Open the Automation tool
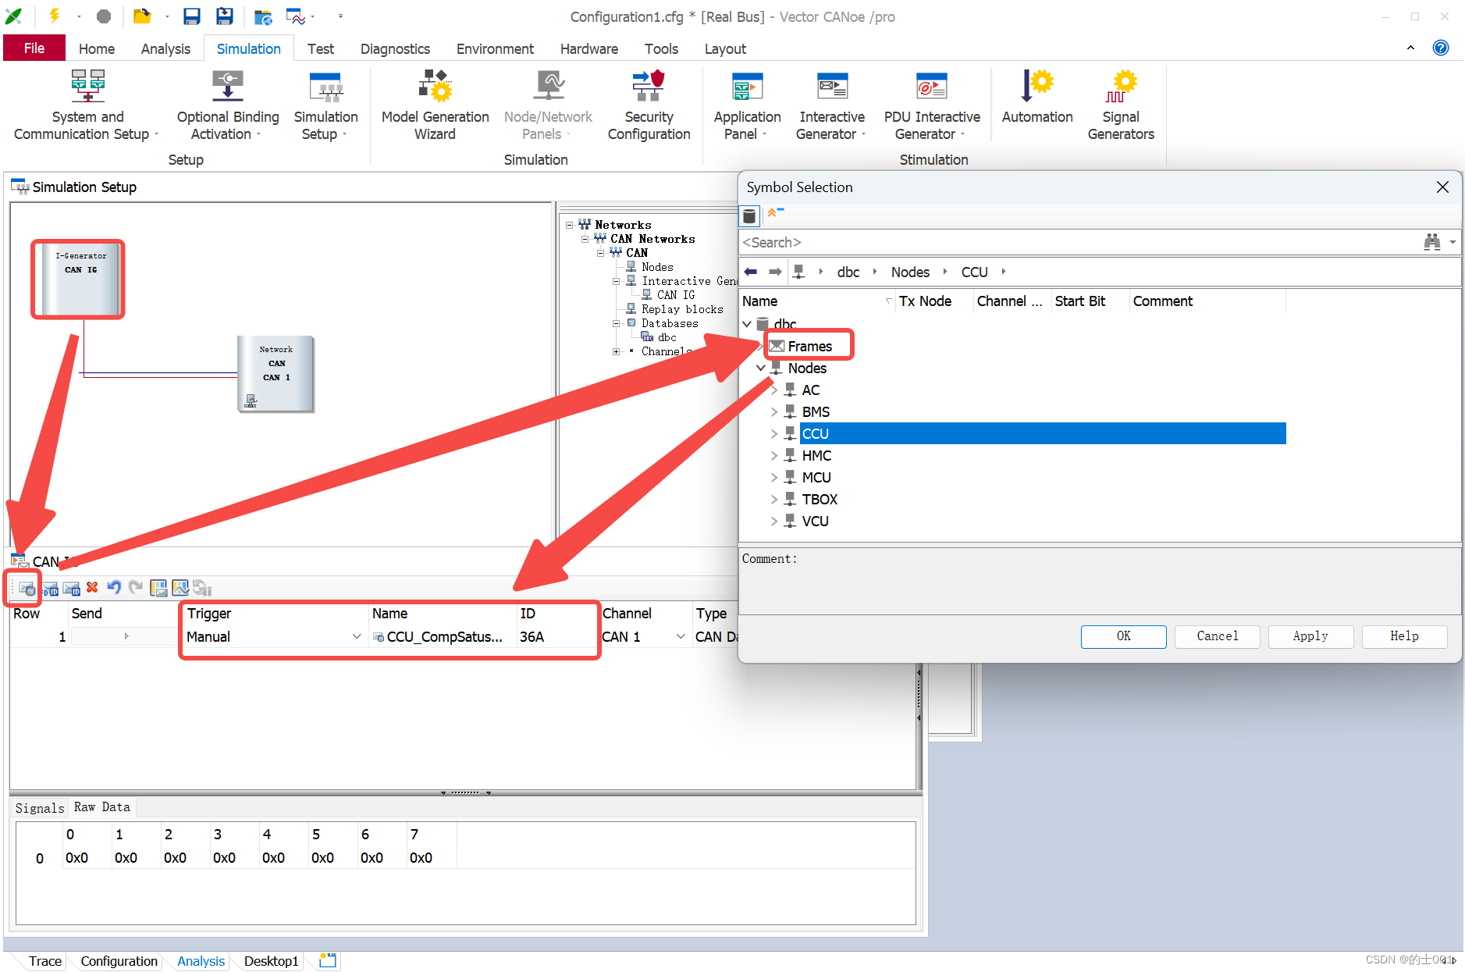Image resolution: width=1465 pixels, height=972 pixels. click(x=1037, y=98)
